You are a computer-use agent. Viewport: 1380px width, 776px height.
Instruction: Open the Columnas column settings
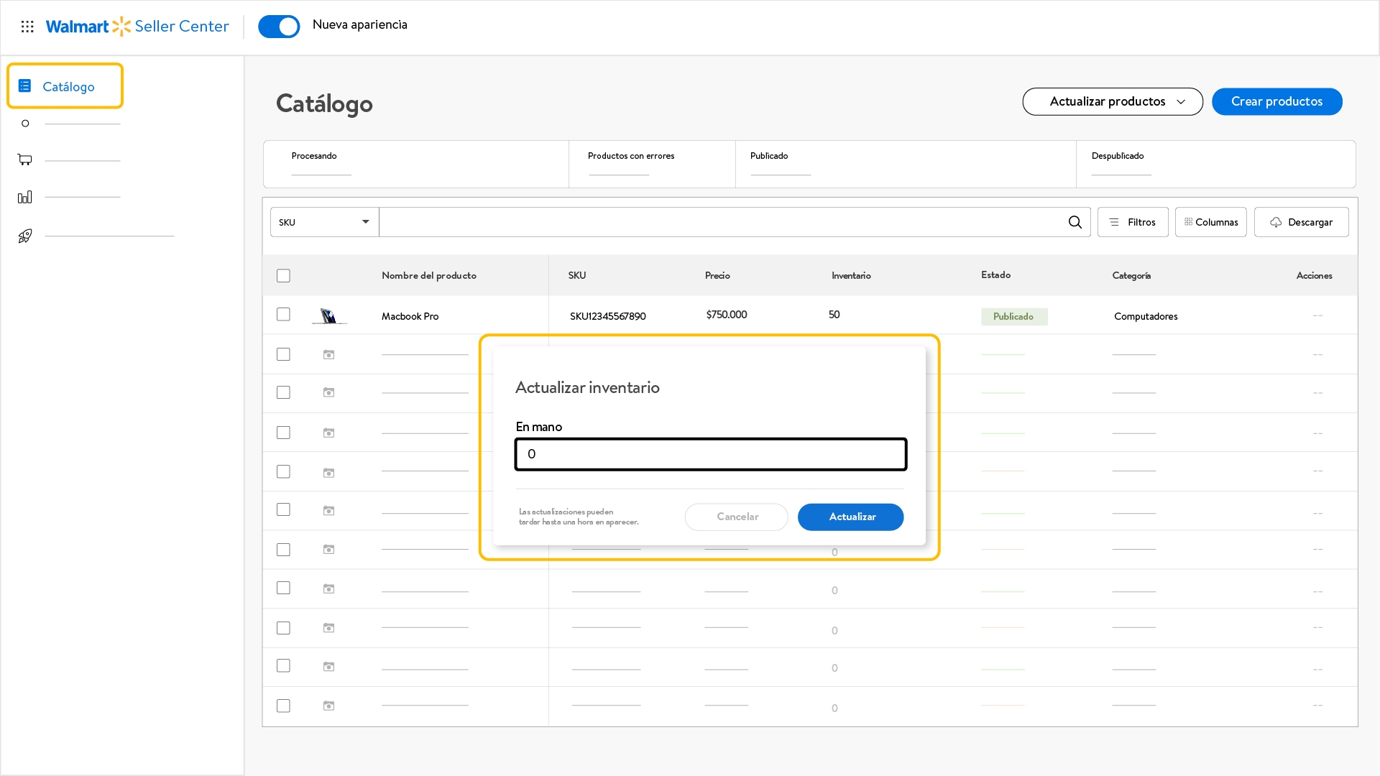coord(1210,222)
